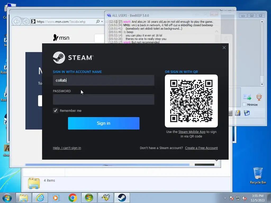The width and height of the screenshot is (271, 203).
Task: Click the BeeBEEP save chat with pencil icon
Action: (x=238, y=113)
